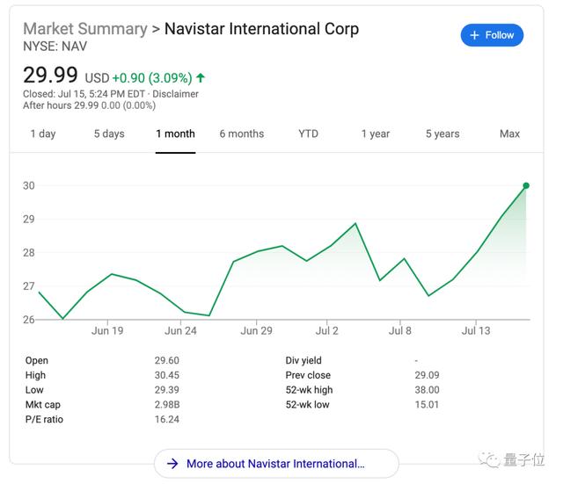The image size is (563, 484).
Task: Click the Low value 29.39
Action: click(166, 390)
